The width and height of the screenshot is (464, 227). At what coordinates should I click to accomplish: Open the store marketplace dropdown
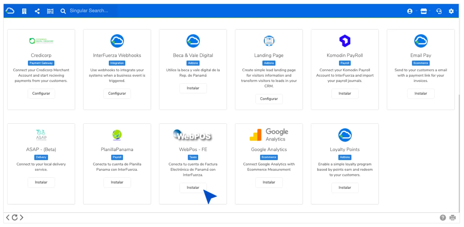(424, 11)
